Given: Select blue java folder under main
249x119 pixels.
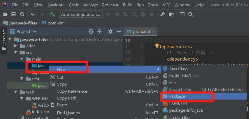Looking at the screenshot, I should coord(39,66).
